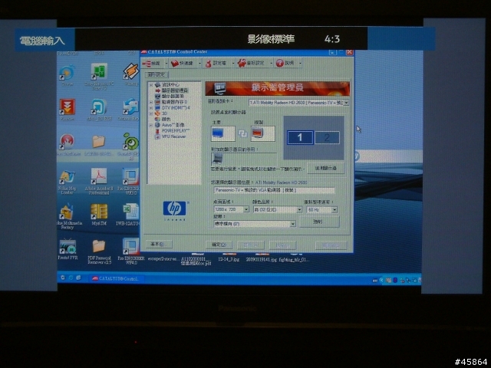Open dropdown arrow beside the Preferences button
This screenshot has width=491, height=368.
click(x=271, y=64)
